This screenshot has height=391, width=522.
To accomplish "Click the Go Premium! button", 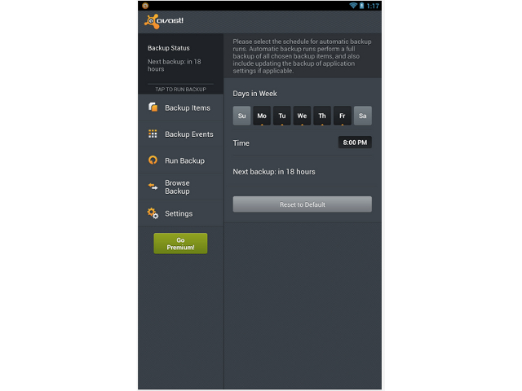I will coord(180,244).
